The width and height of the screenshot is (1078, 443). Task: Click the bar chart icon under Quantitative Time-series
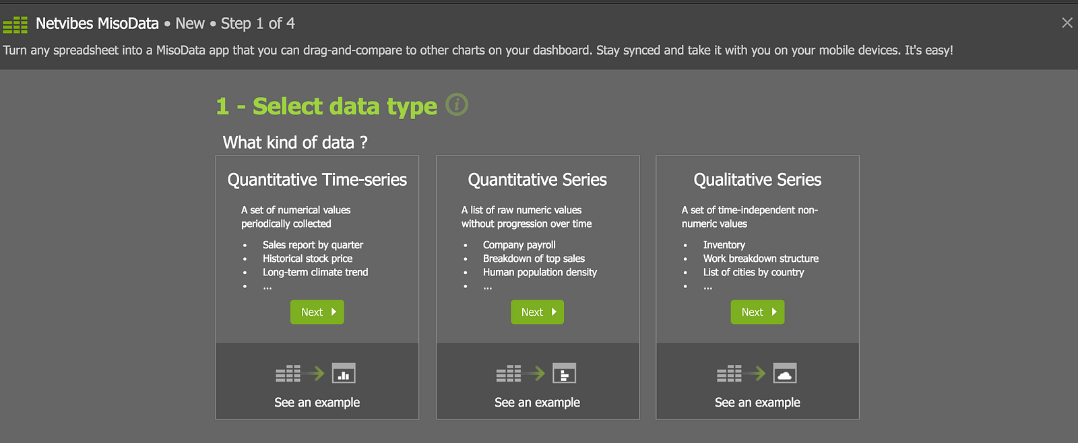point(344,373)
